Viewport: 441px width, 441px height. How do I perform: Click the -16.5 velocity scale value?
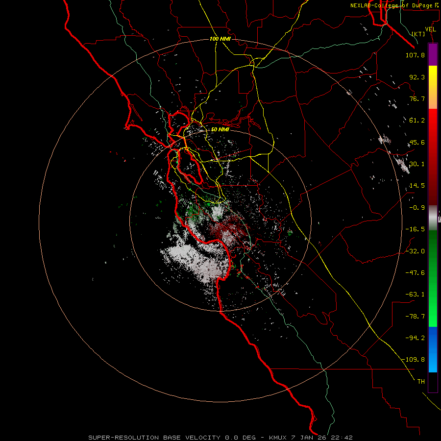(x=415, y=229)
